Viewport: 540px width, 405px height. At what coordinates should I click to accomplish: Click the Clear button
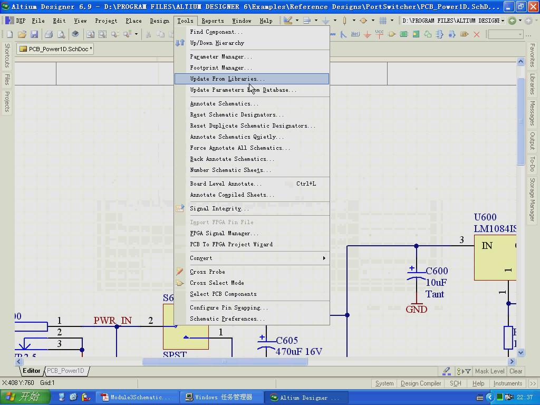coord(516,371)
